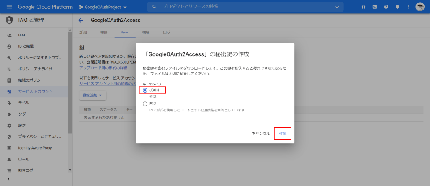Open the three-dot settings menu

click(x=409, y=7)
